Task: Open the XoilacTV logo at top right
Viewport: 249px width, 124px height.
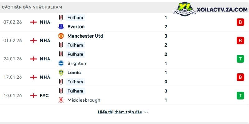Action: pos(185,9)
